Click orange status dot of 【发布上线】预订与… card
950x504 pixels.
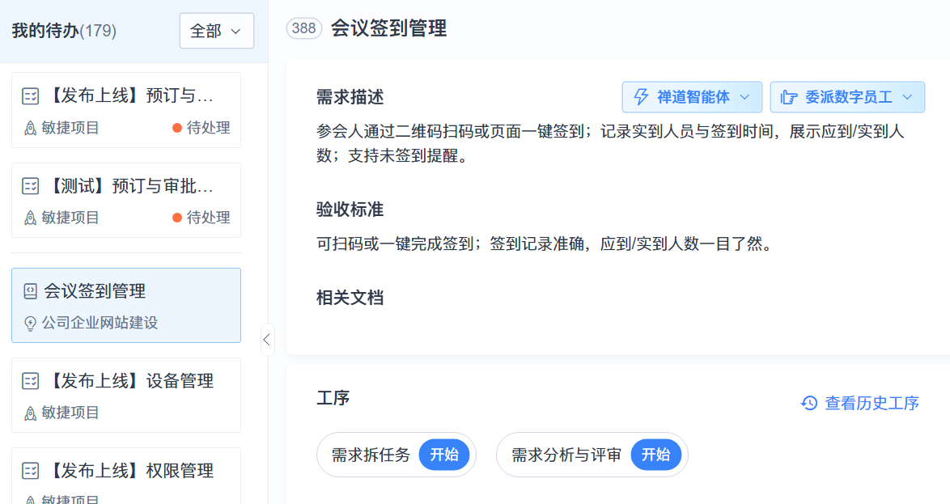click(x=177, y=128)
